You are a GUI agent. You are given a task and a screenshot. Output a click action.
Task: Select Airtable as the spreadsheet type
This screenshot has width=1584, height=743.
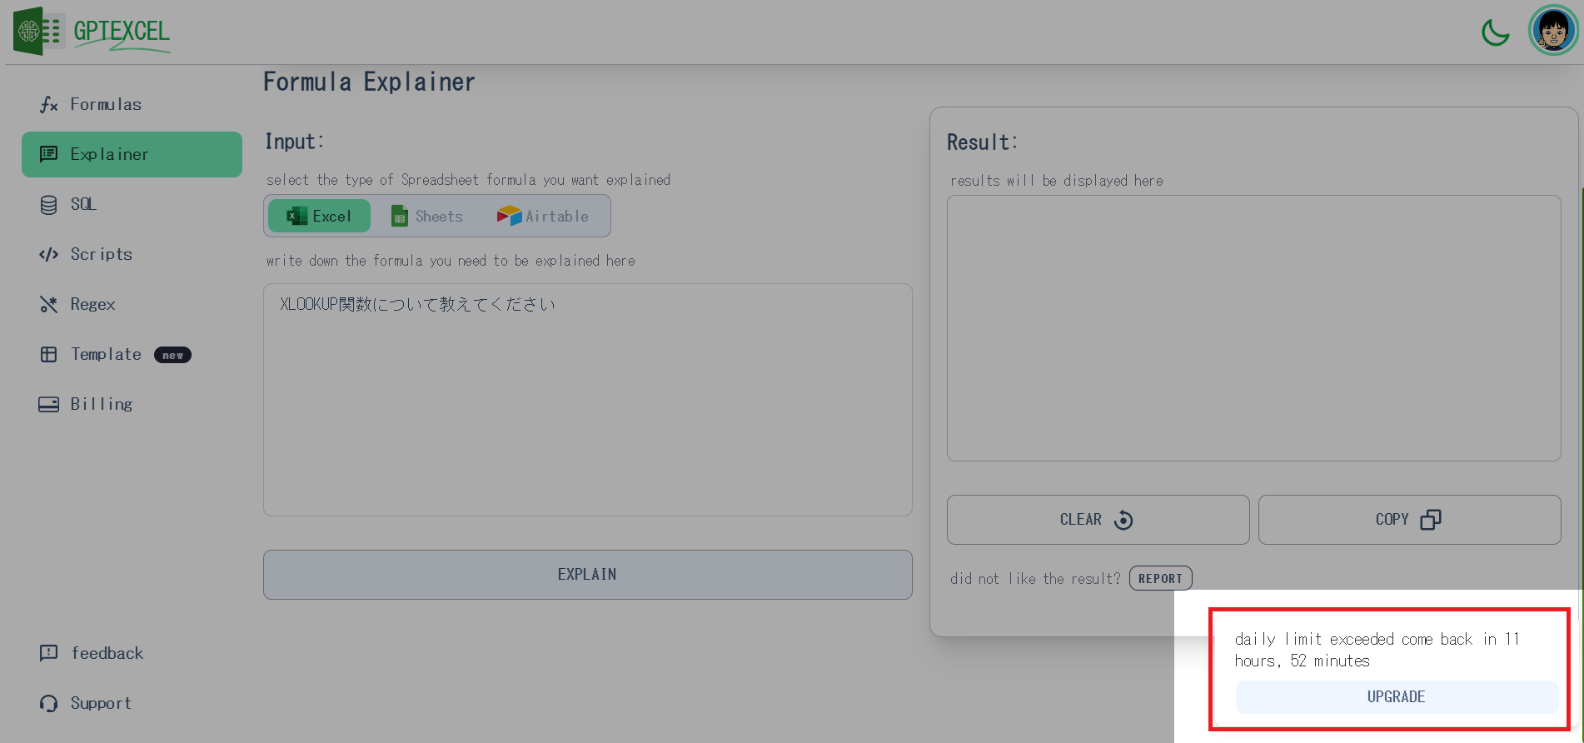point(543,216)
